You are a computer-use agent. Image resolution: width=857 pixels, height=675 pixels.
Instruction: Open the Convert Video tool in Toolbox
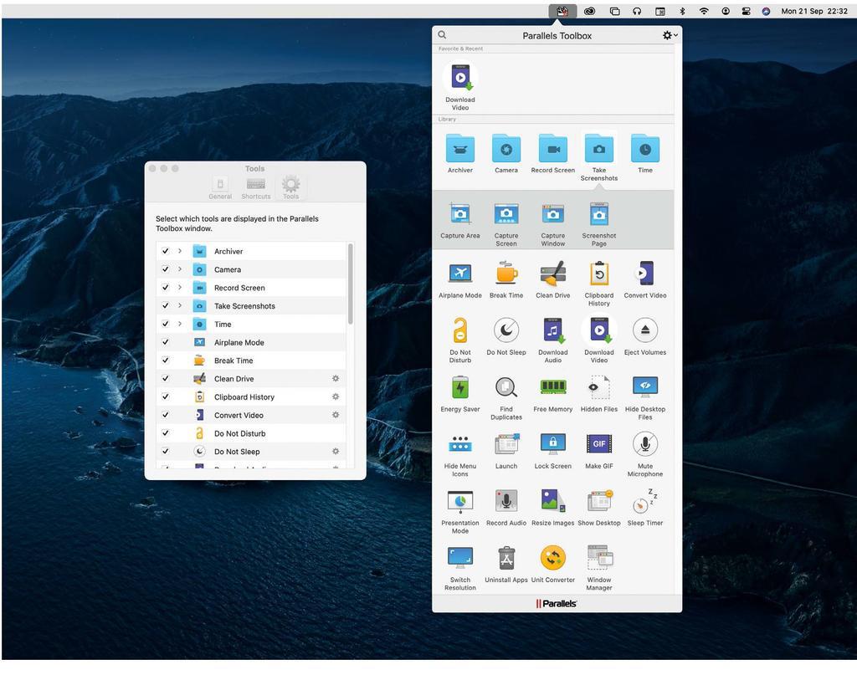coord(645,274)
